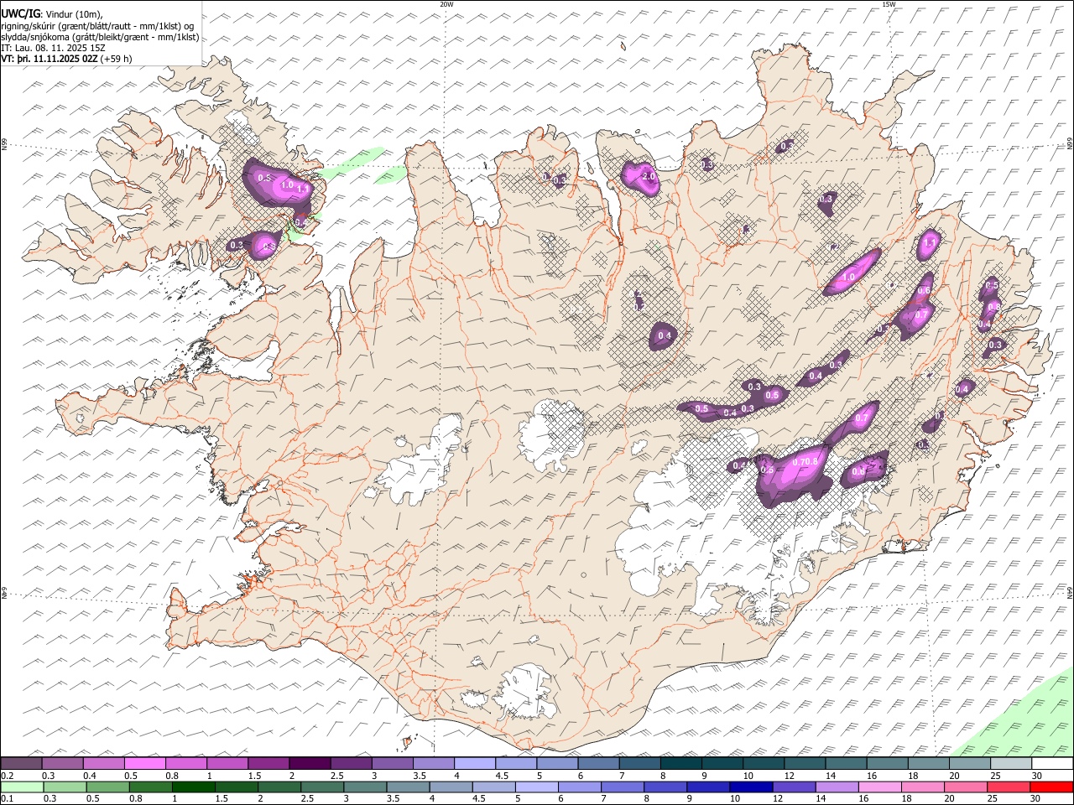This screenshot has width=1074, height=805.
Task: Pick the white 30 snow legend swatch
Action: [x=1052, y=764]
